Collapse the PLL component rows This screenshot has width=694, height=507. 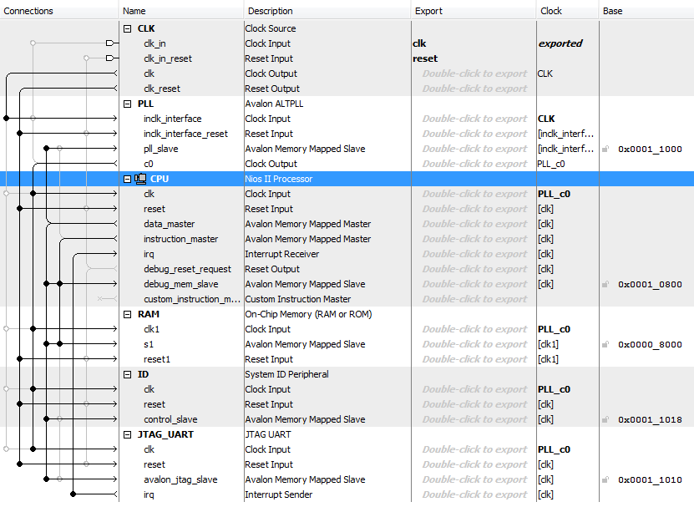coord(127,104)
